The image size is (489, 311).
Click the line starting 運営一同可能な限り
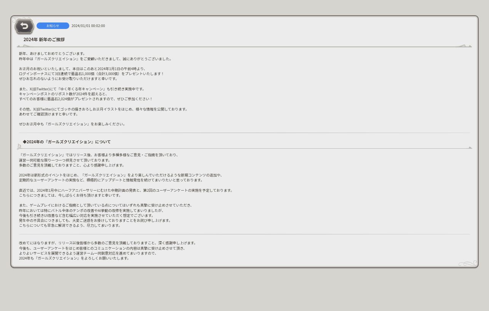65,160
